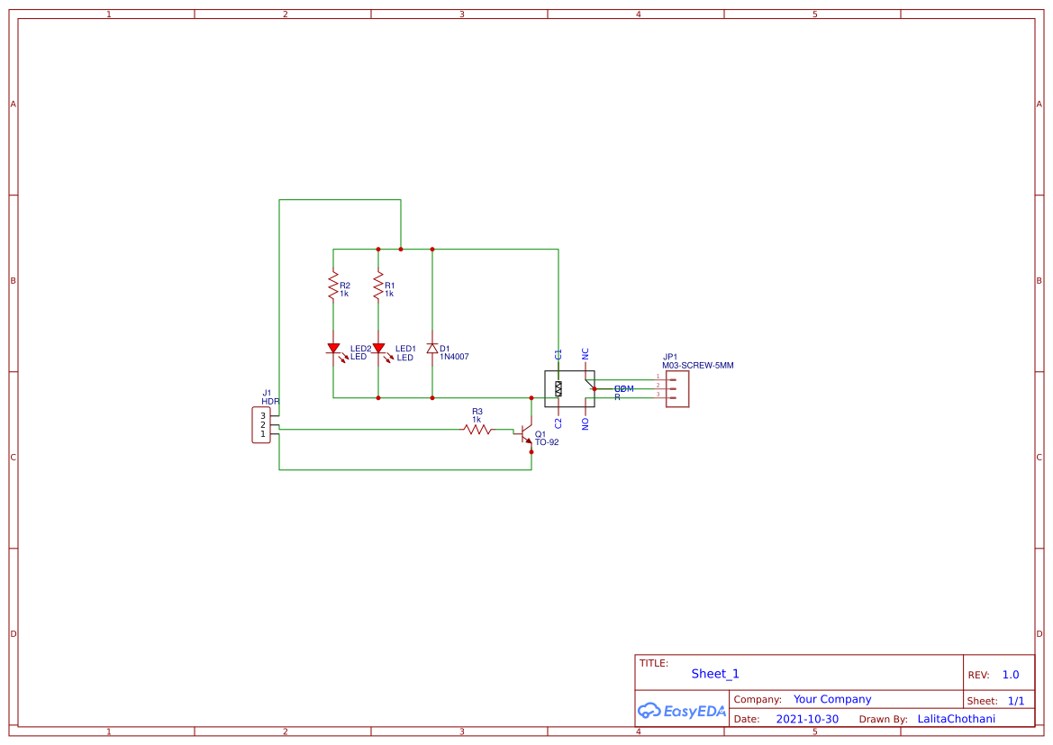Select the Your Company text field
This screenshot has width=1053, height=745.
tap(831, 699)
